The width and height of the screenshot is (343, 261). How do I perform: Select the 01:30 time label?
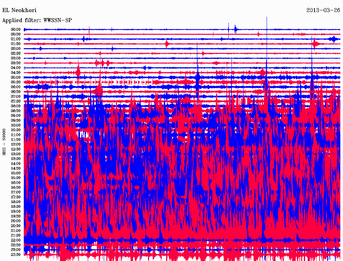tap(16, 44)
